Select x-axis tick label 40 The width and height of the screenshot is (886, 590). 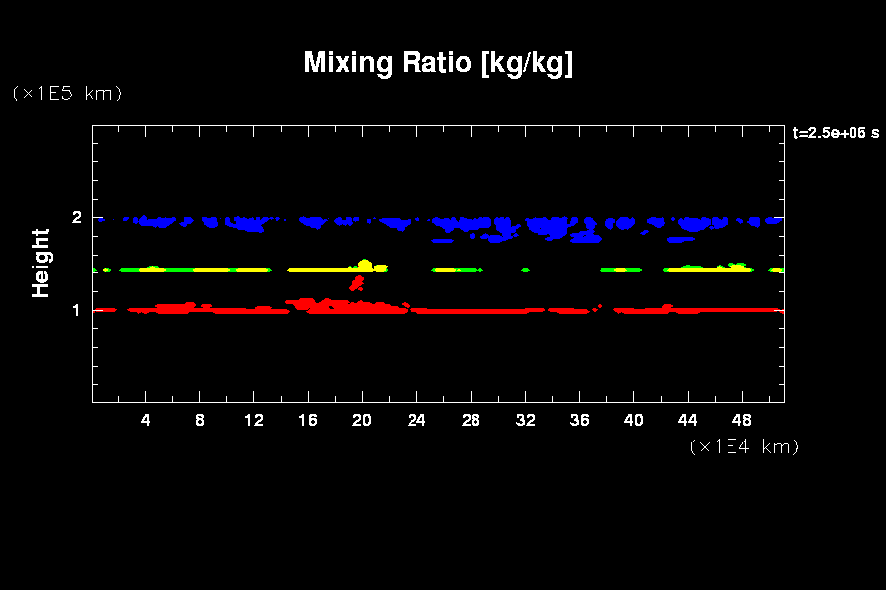click(633, 420)
